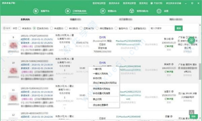Open 订单详情 for order row 10
This screenshot has height=121, width=202.
point(169,72)
